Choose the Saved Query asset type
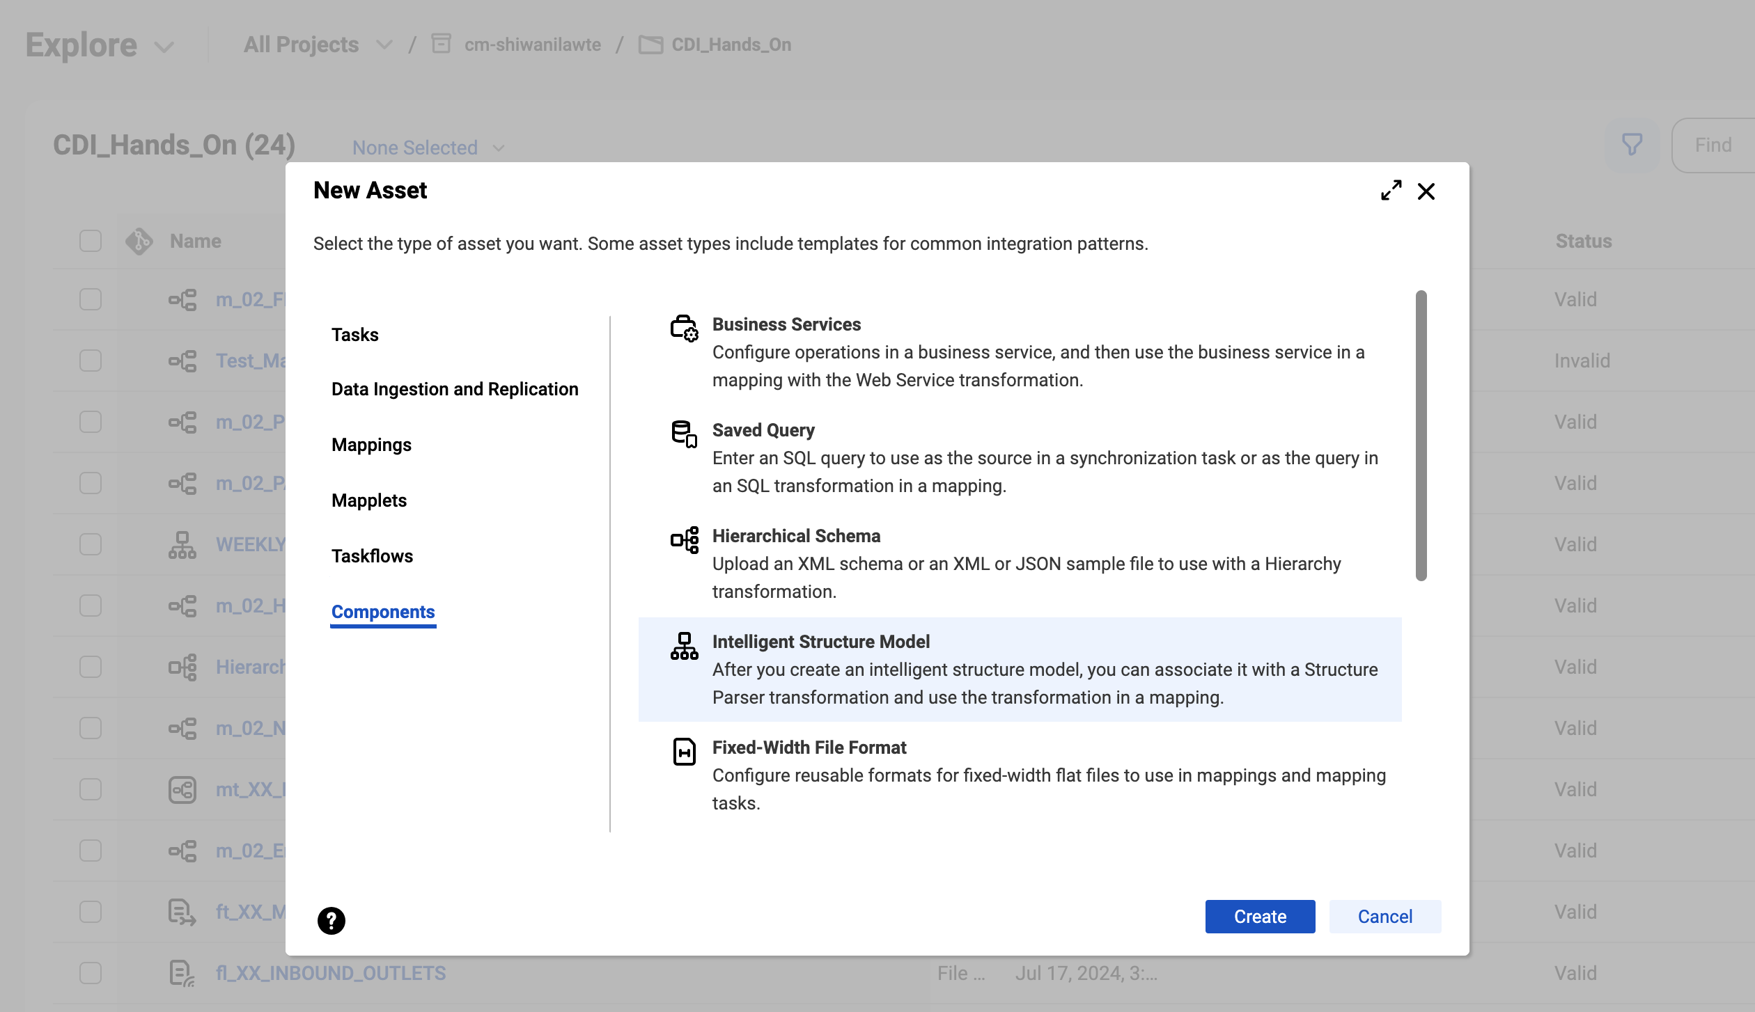Image resolution: width=1755 pixels, height=1012 pixels. click(x=1020, y=458)
